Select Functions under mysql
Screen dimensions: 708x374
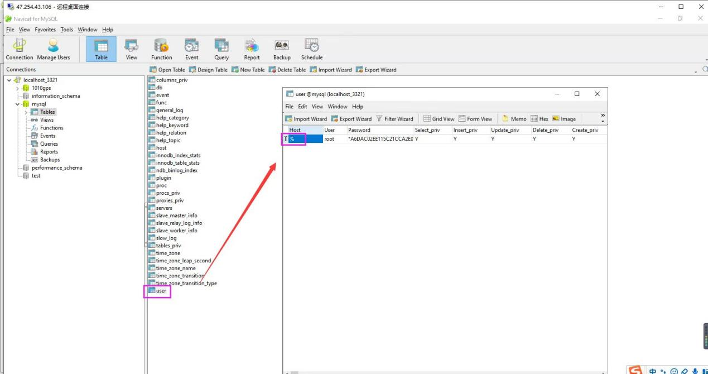pos(51,128)
